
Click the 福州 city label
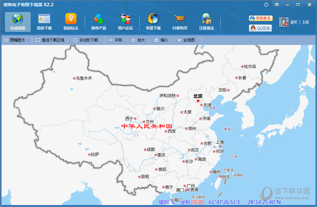(216, 172)
